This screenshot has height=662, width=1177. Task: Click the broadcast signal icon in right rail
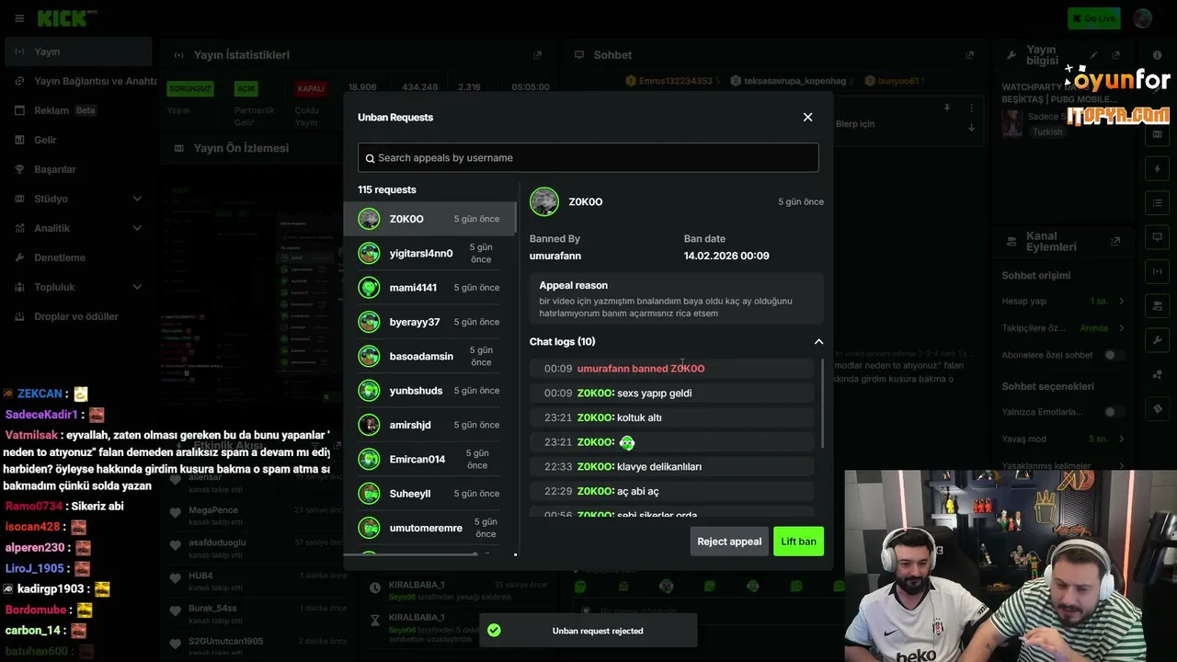(x=1158, y=271)
